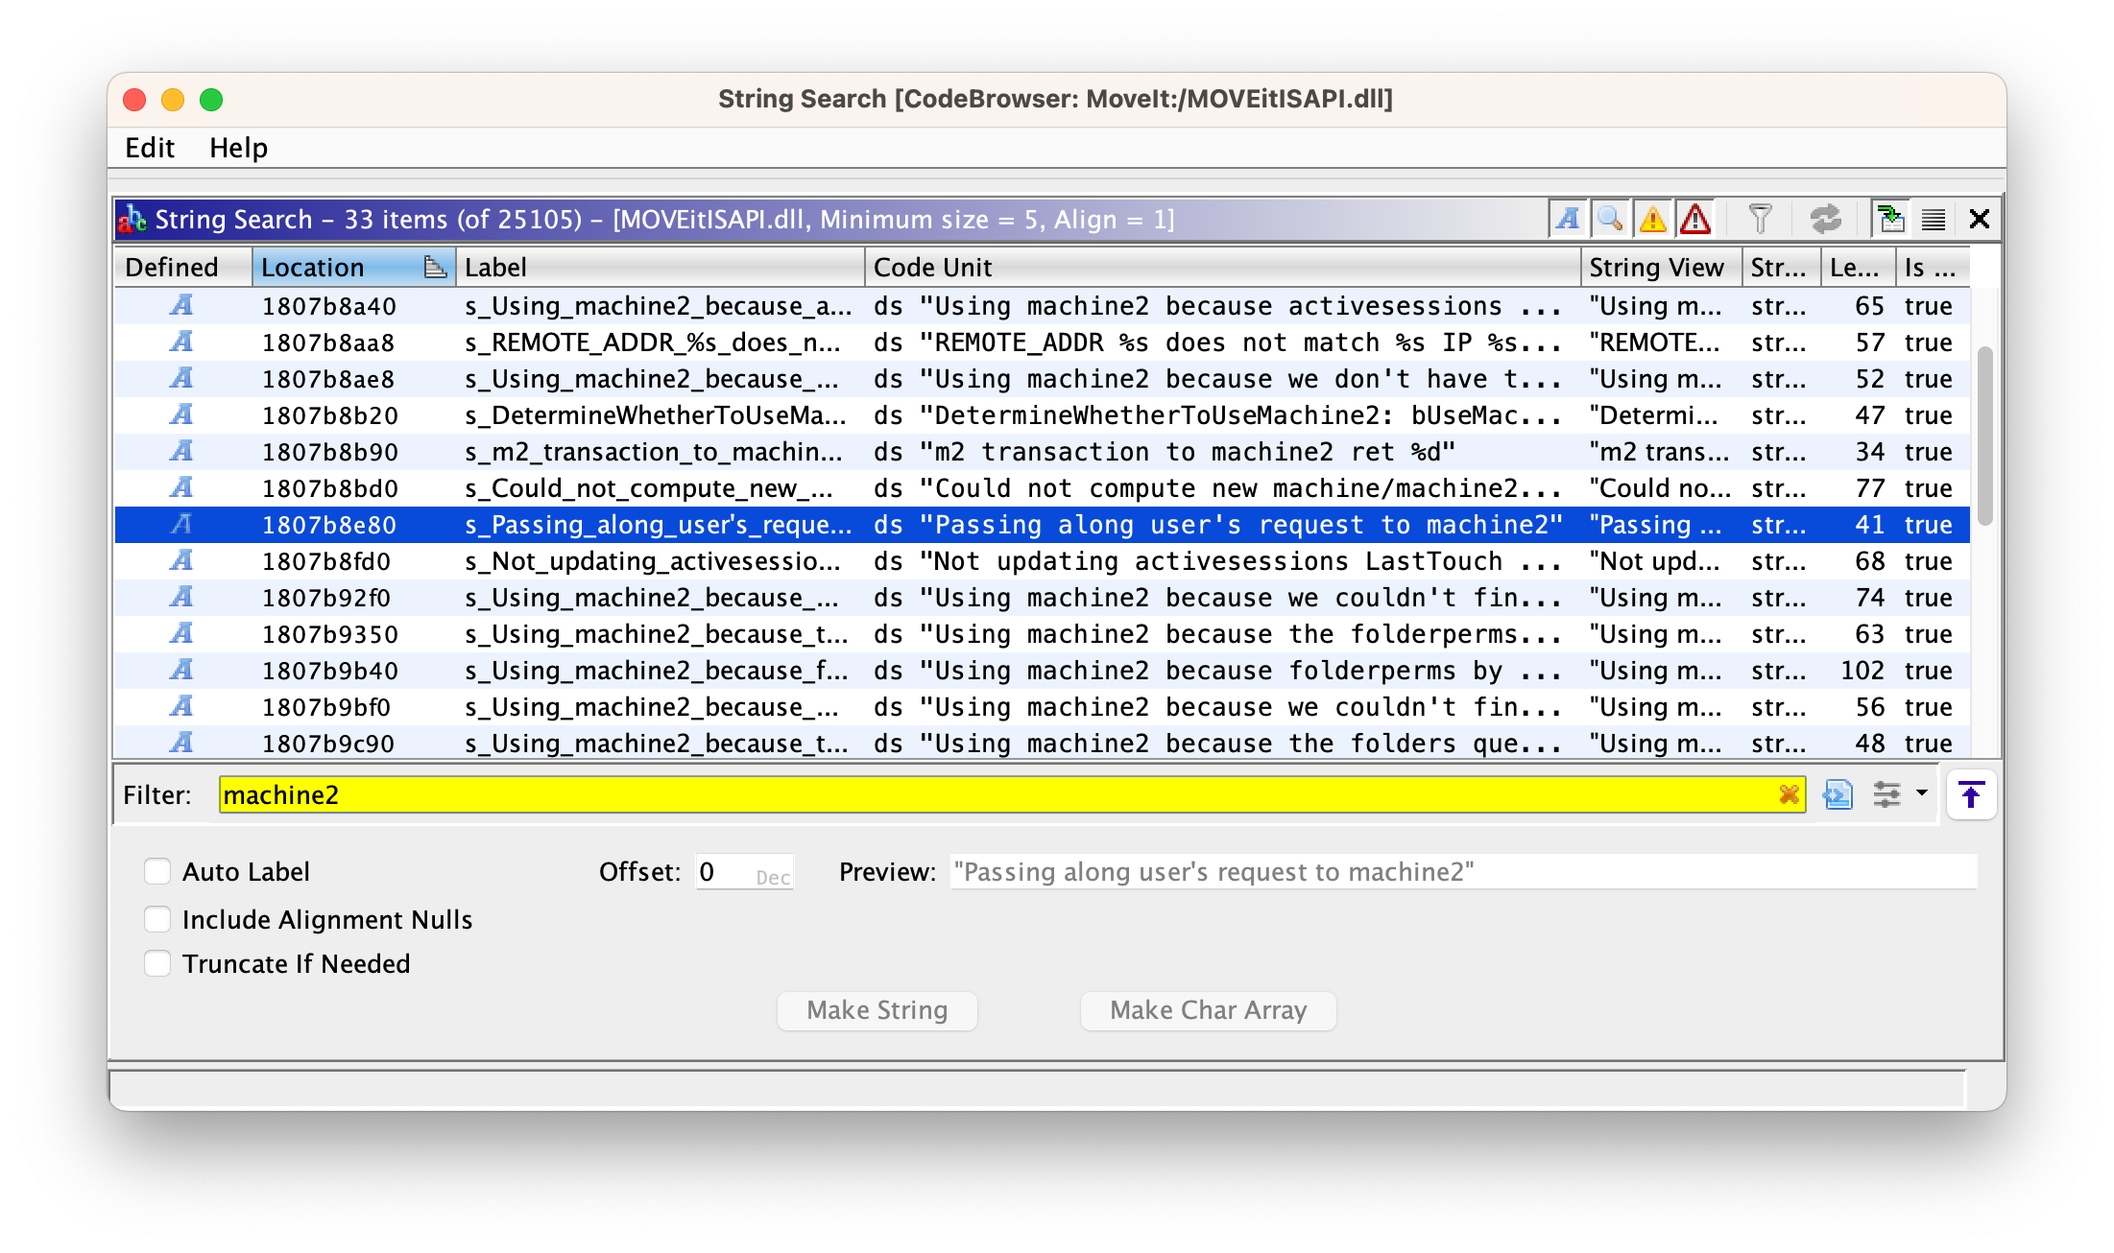Sort by the Le... length column header

1858,267
